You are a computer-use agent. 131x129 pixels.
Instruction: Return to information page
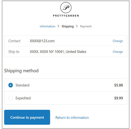pyautogui.click(x=72, y=117)
